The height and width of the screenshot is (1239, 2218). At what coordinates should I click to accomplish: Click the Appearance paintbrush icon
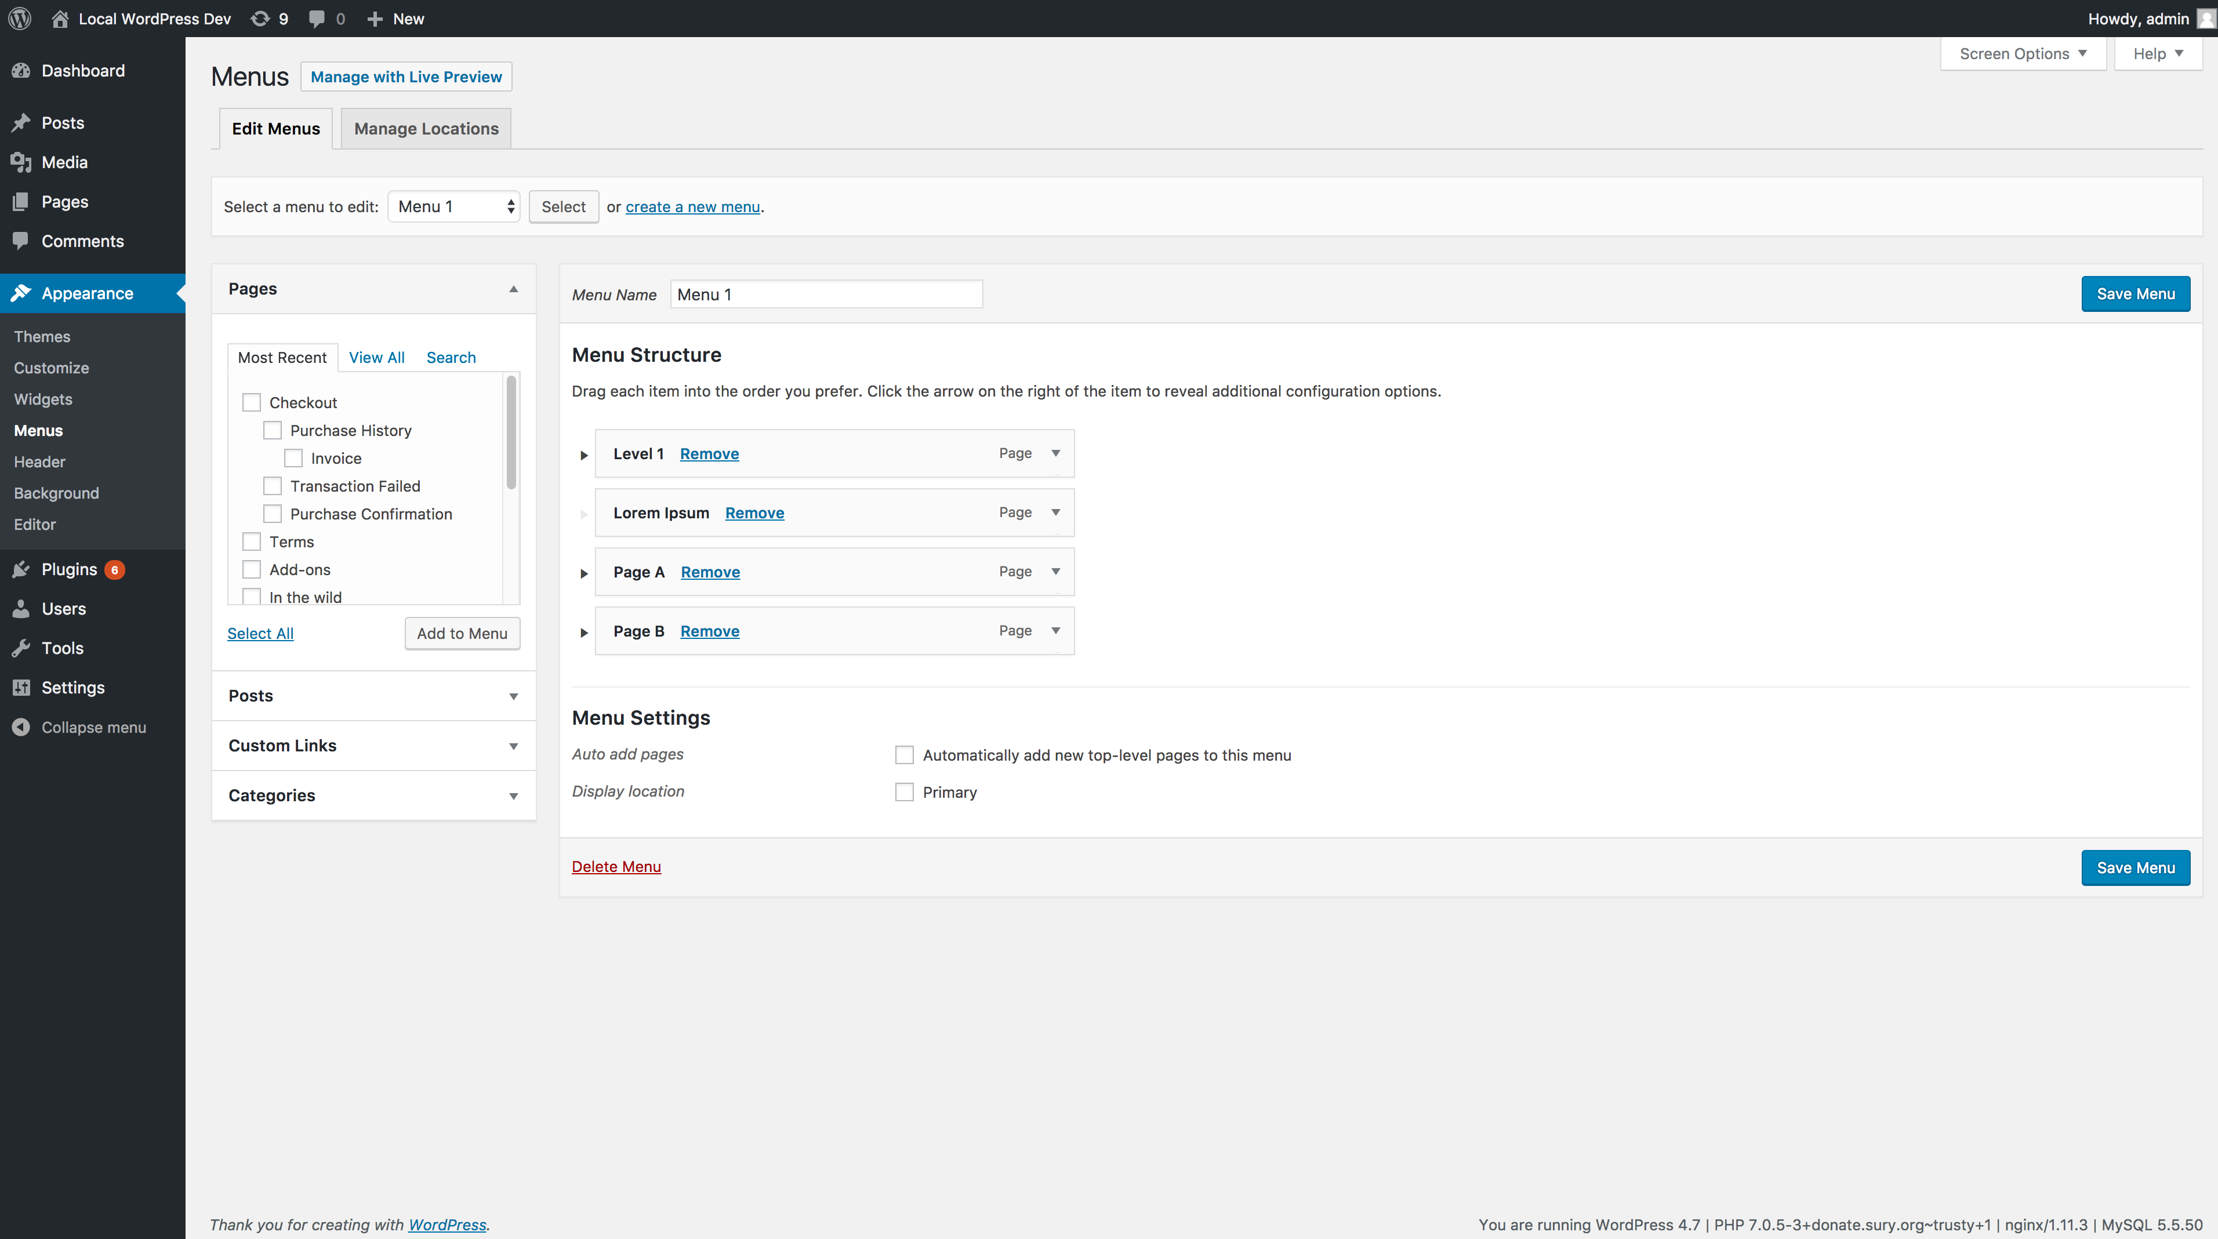click(x=21, y=293)
